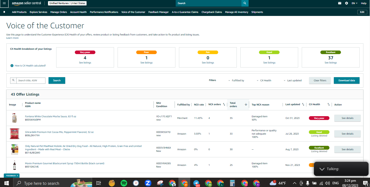Click Clear filters button

tap(320, 80)
